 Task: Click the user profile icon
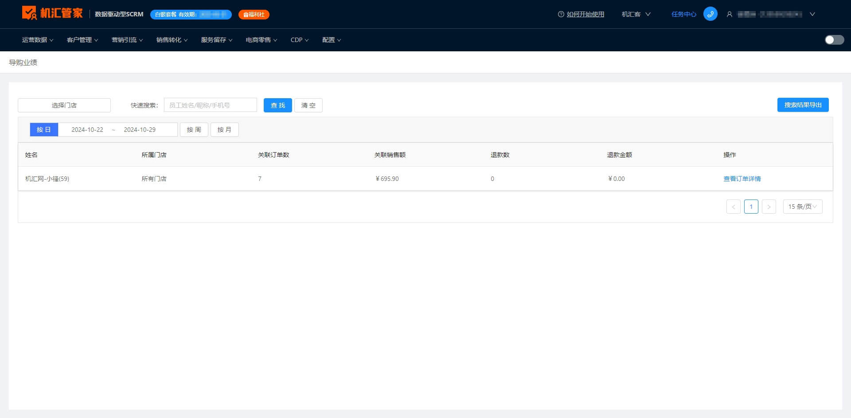pos(729,14)
